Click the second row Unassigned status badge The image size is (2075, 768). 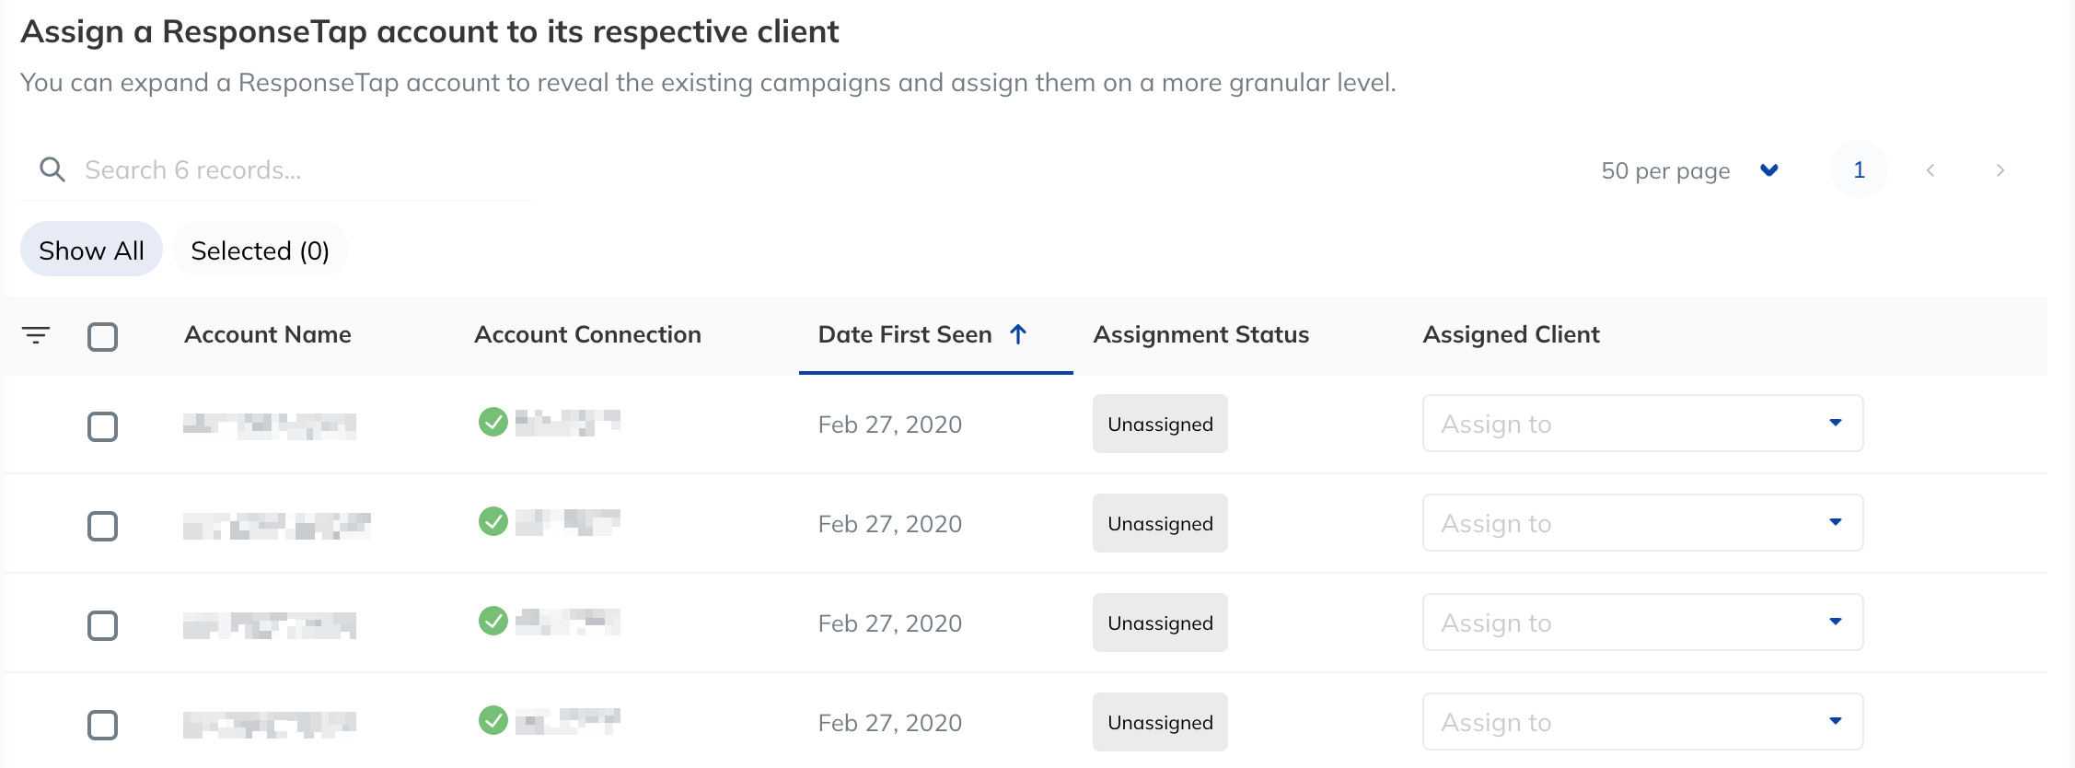pos(1160,523)
